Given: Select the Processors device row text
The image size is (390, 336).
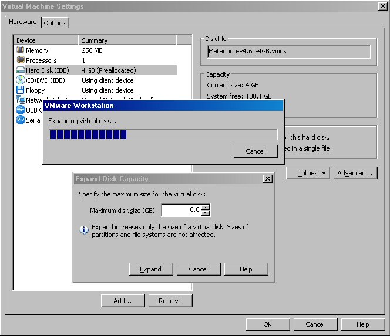Looking at the screenshot, I should point(41,60).
